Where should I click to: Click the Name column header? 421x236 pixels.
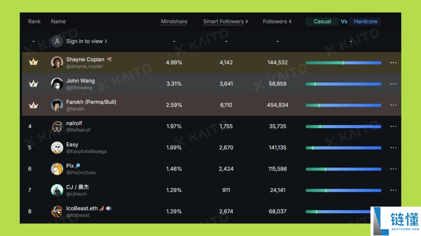(x=58, y=21)
